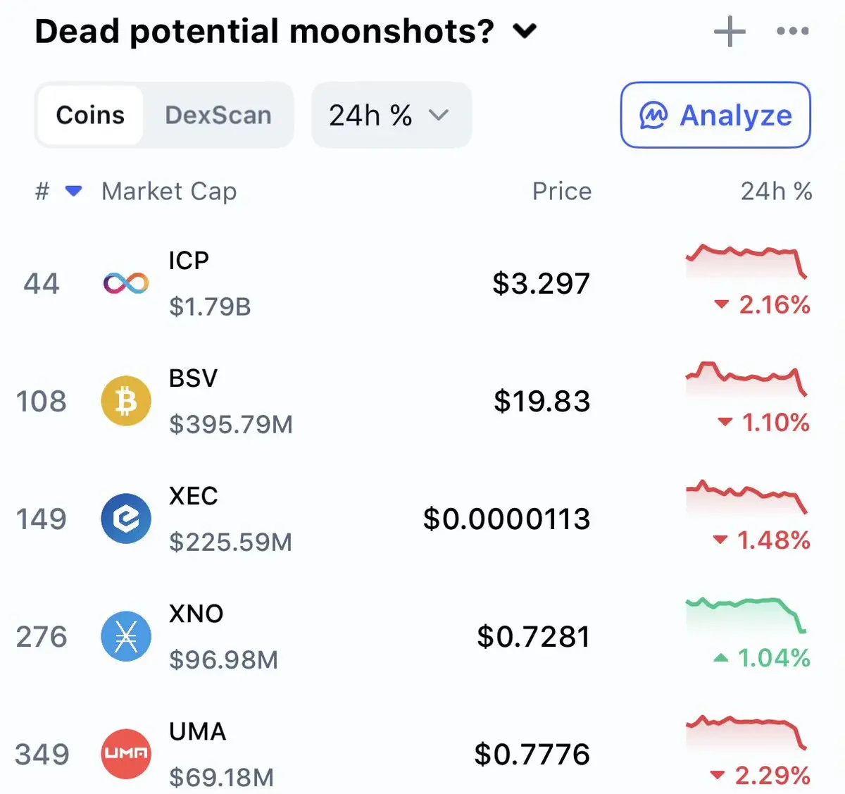This screenshot has width=845, height=794.
Task: Add a coin with plus icon
Action: [730, 32]
